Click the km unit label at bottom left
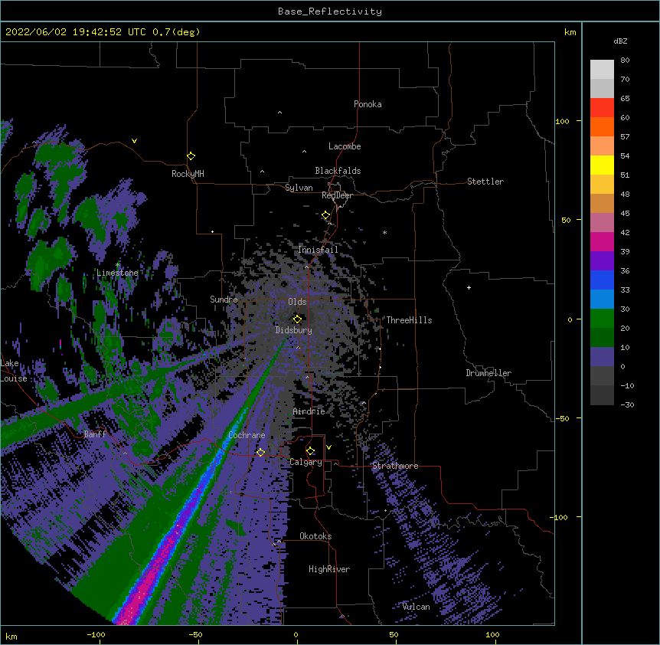Viewport: 660px width, 645px height. (11, 637)
